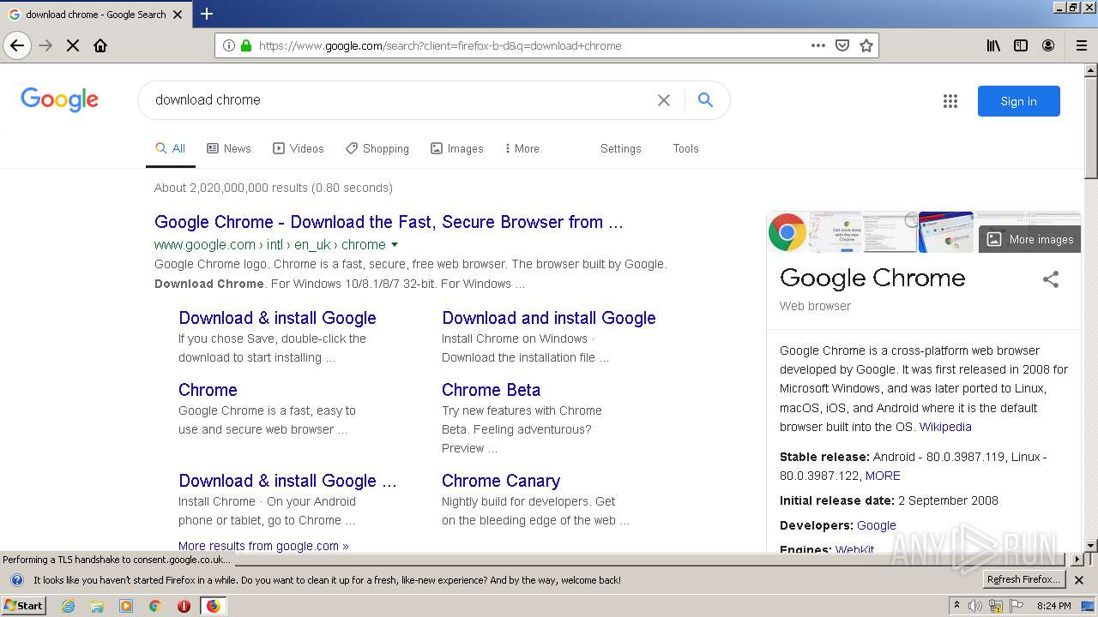Image resolution: width=1098 pixels, height=617 pixels.
Task: Open 'Google Chrome - Download the Fast, Secure Browser' result
Action: (389, 222)
